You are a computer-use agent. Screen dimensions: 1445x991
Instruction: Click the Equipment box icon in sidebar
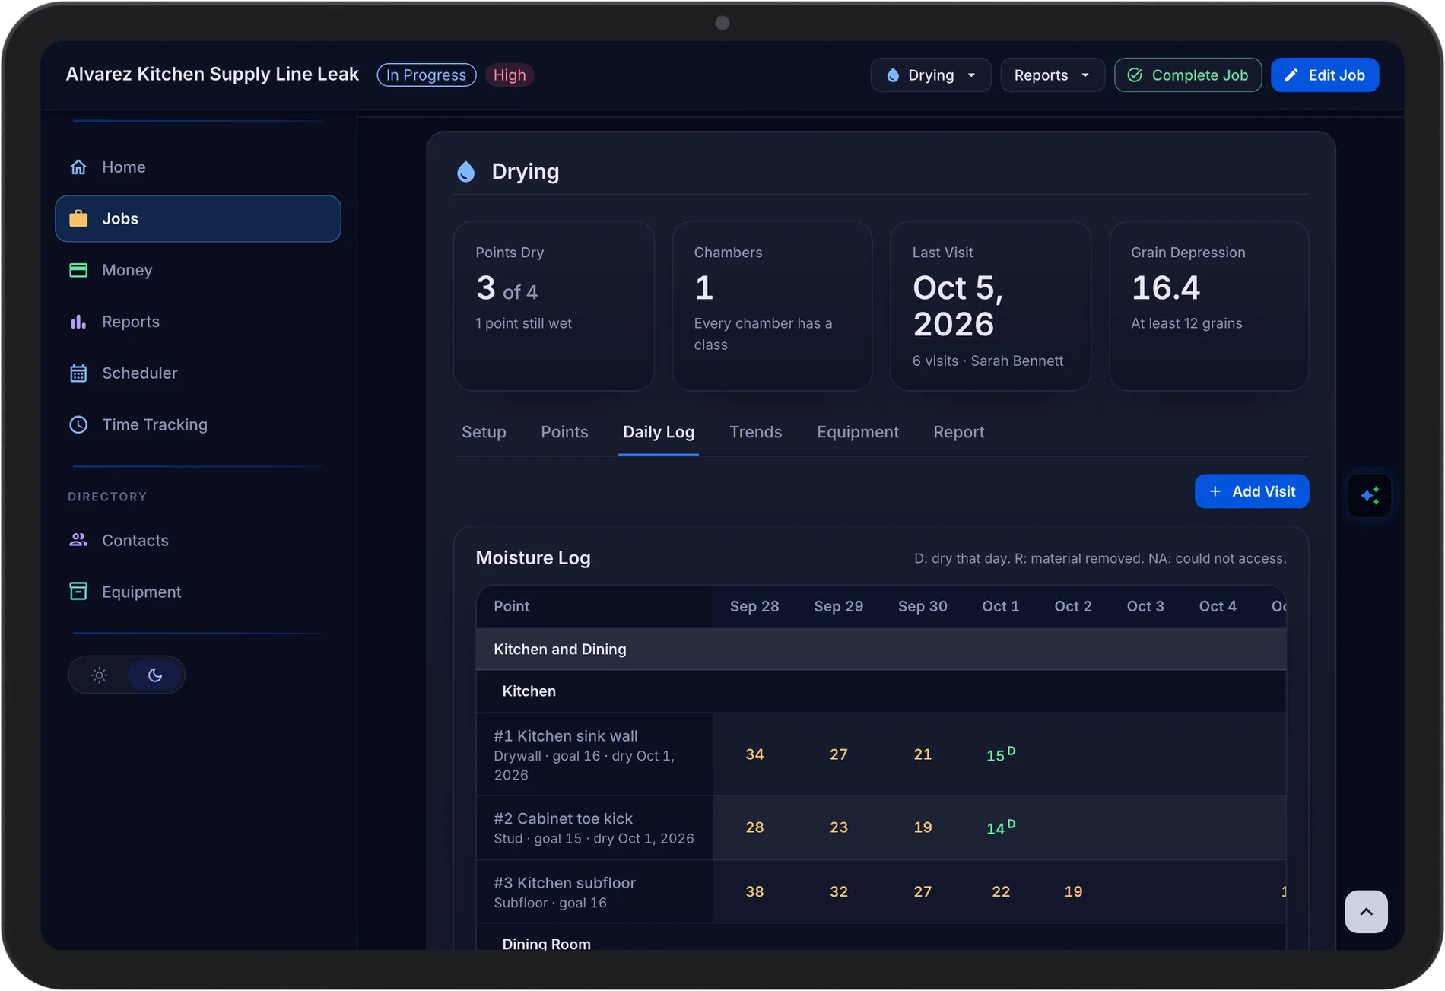[78, 592]
